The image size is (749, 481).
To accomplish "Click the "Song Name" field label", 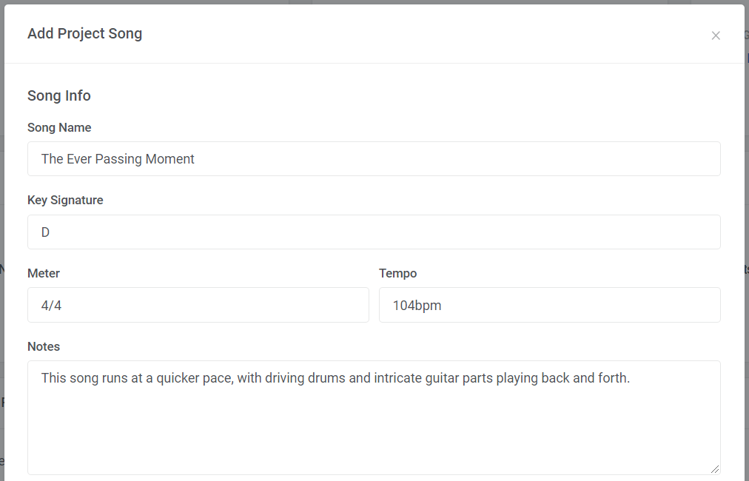I will click(x=59, y=127).
